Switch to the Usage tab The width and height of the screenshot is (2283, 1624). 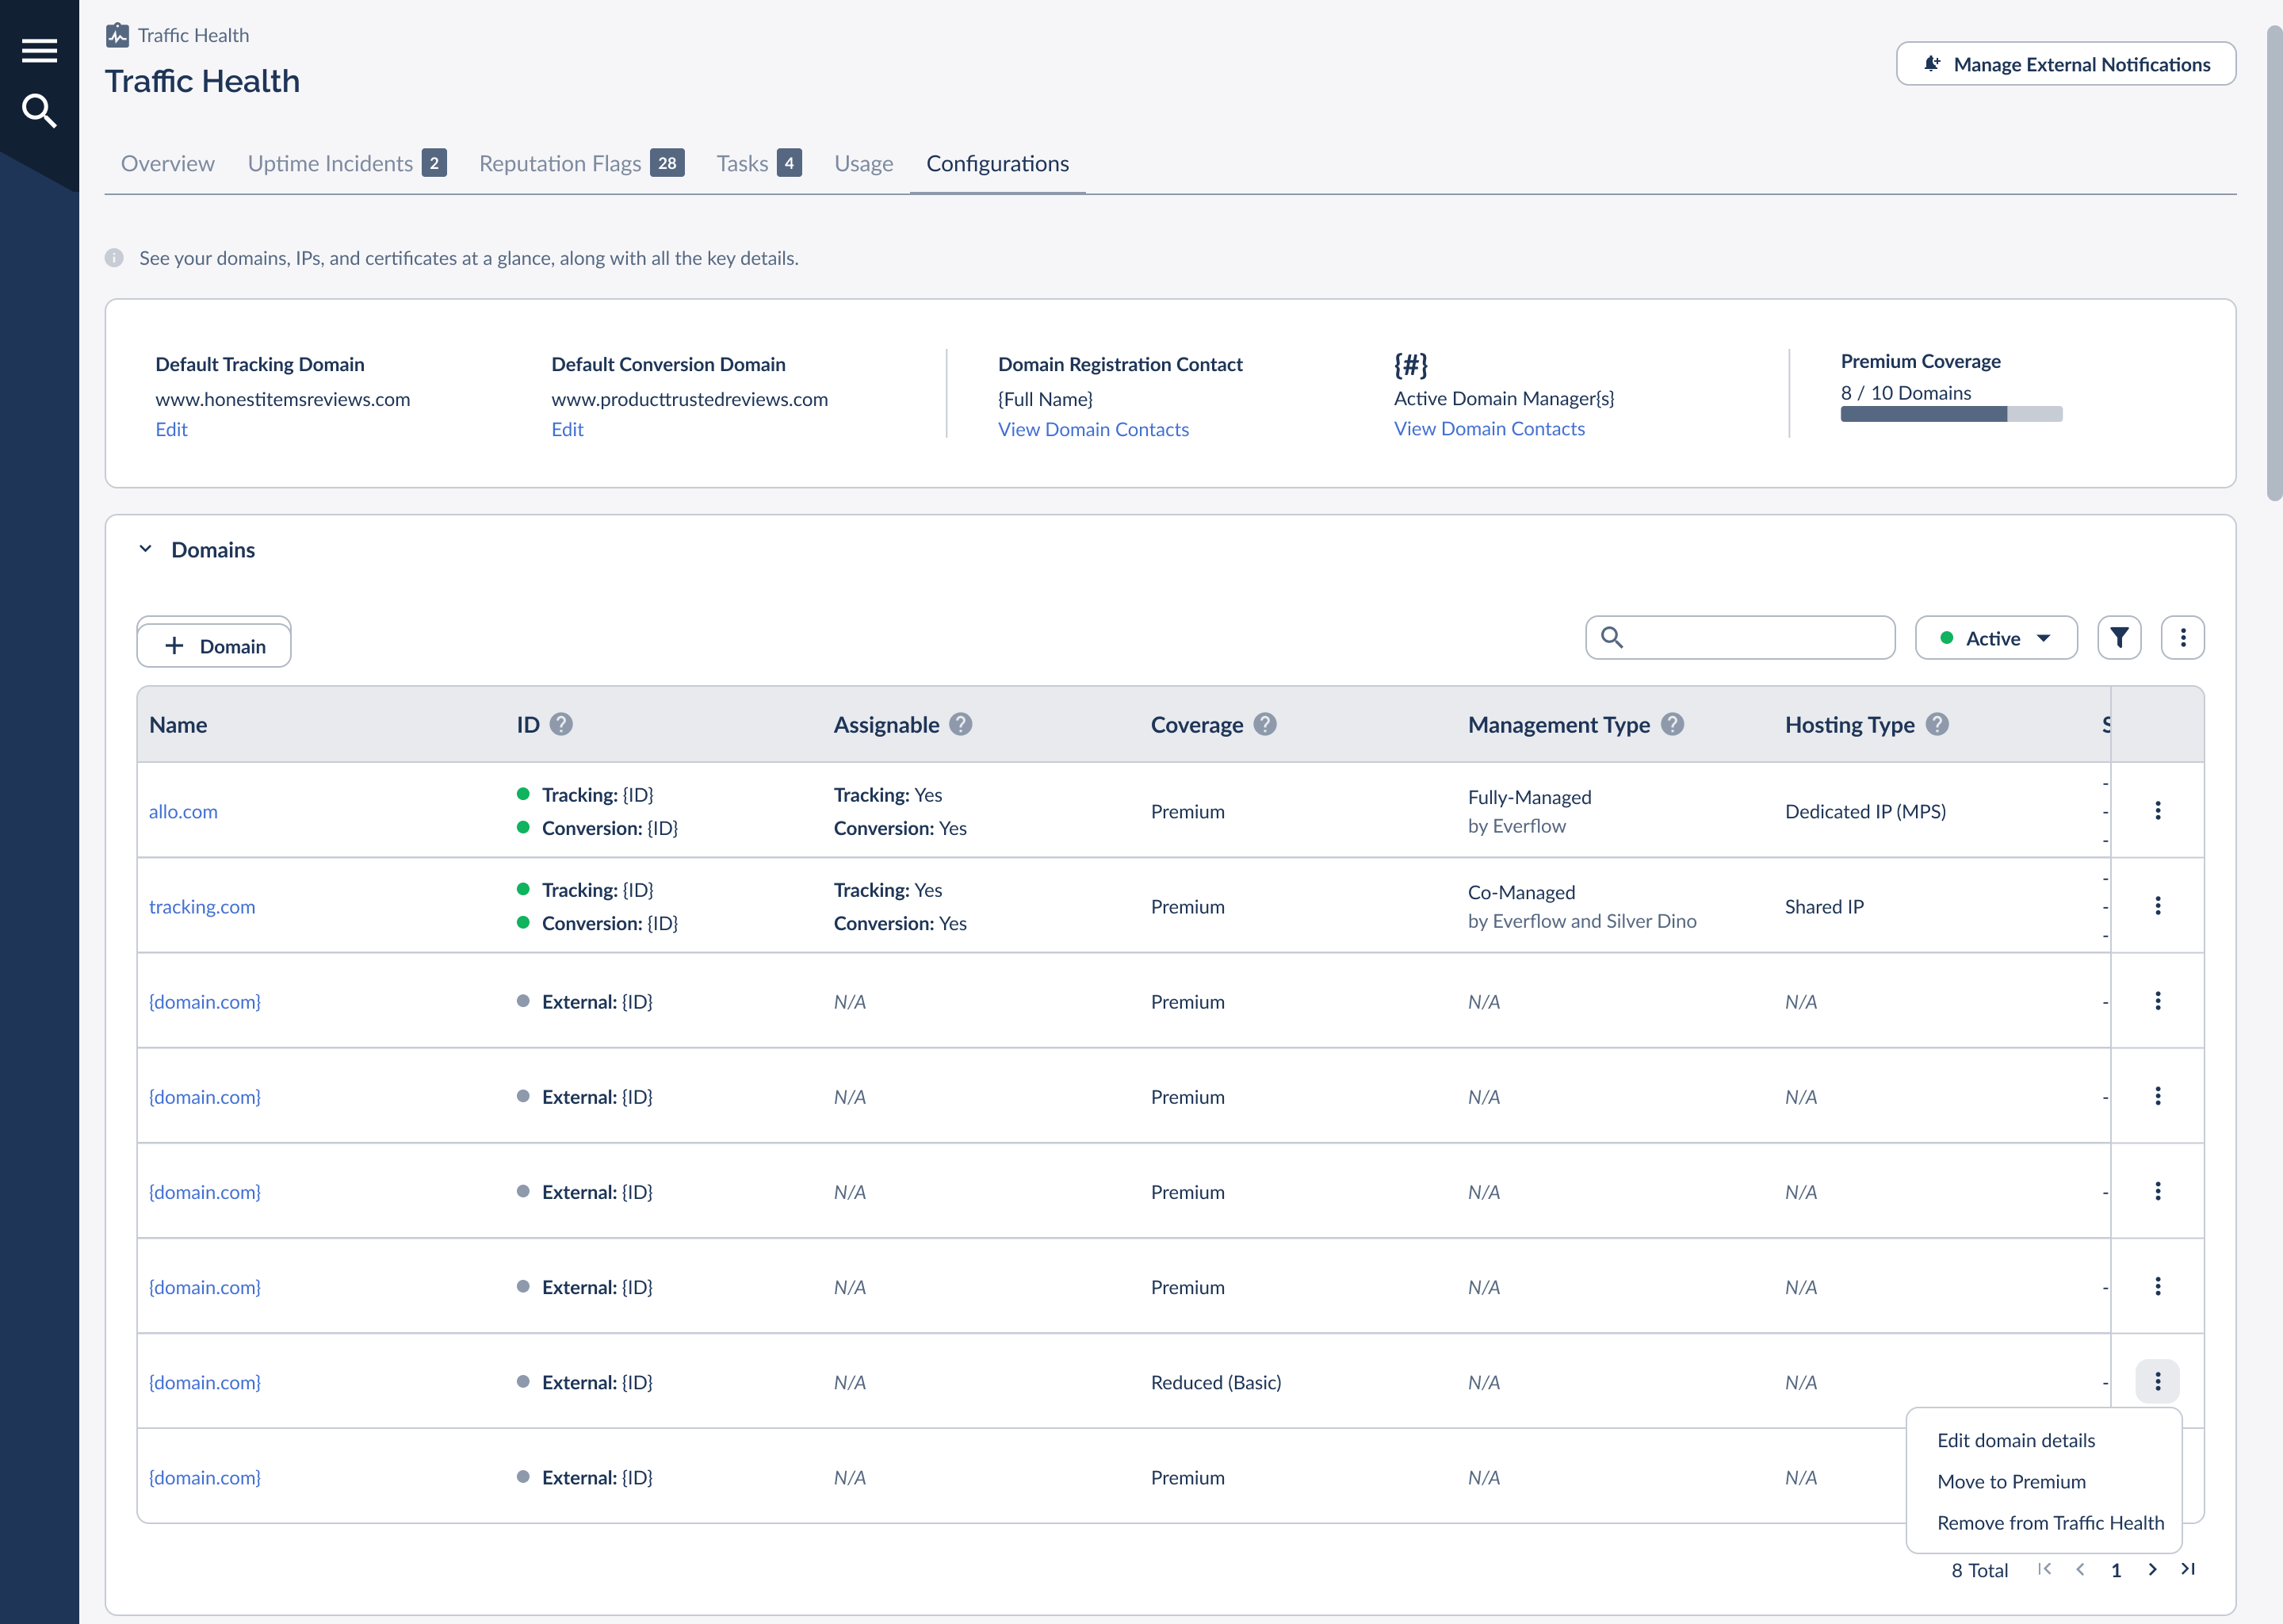pos(863,163)
